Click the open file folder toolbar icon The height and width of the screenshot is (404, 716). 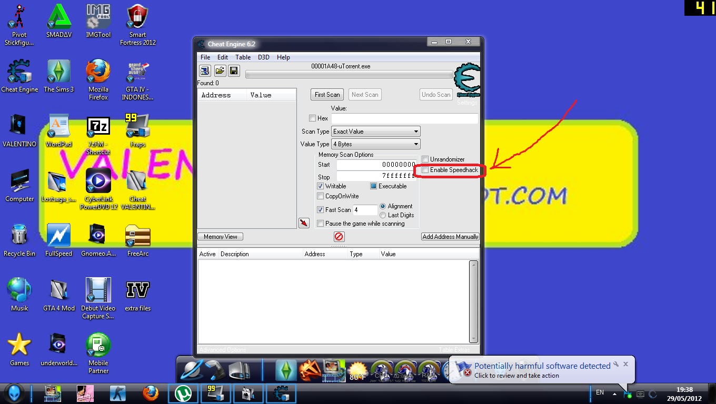pyautogui.click(x=220, y=71)
